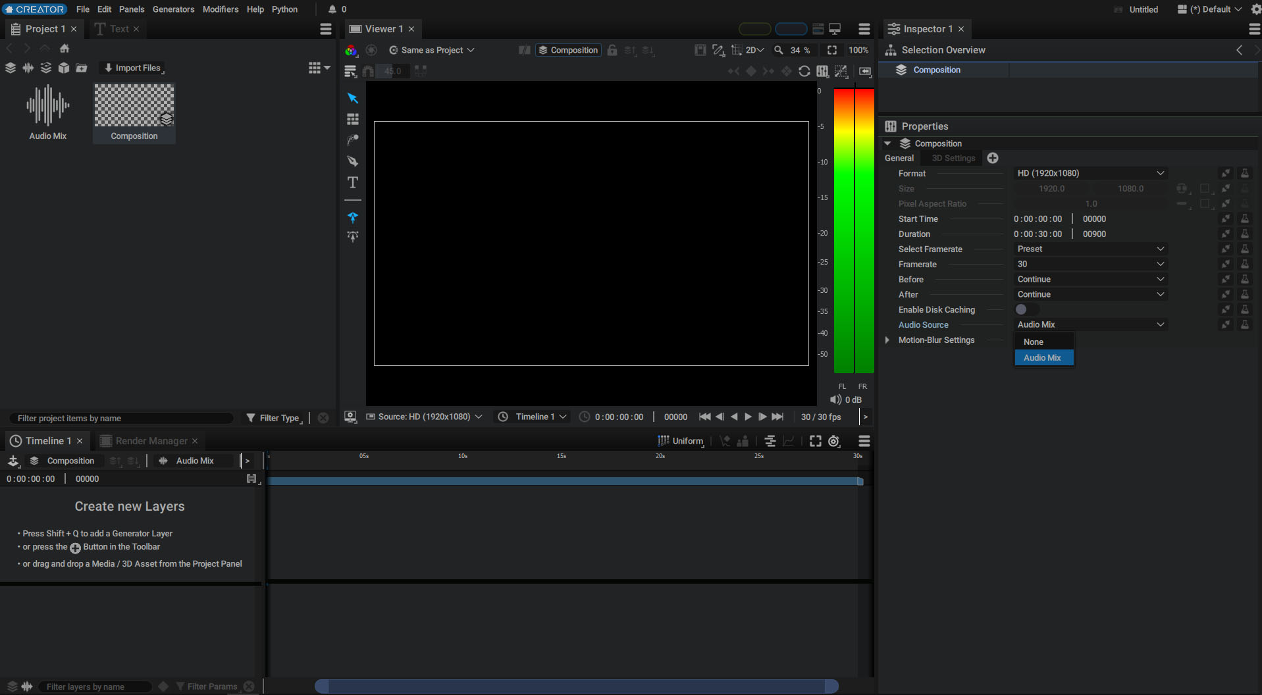Click the Filter Params button
Screen dimensions: 1262x695
206,686
